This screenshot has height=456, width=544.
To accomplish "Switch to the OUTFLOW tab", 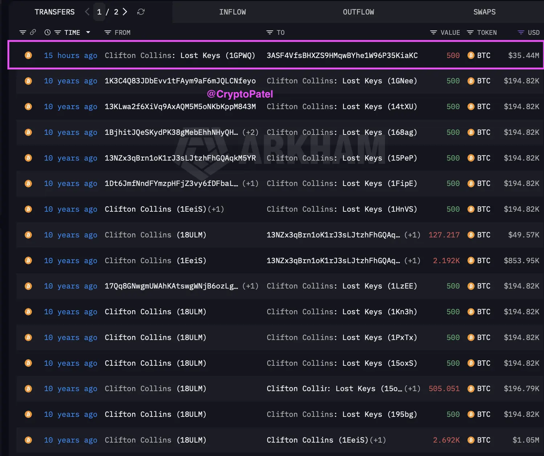I will 358,12.
